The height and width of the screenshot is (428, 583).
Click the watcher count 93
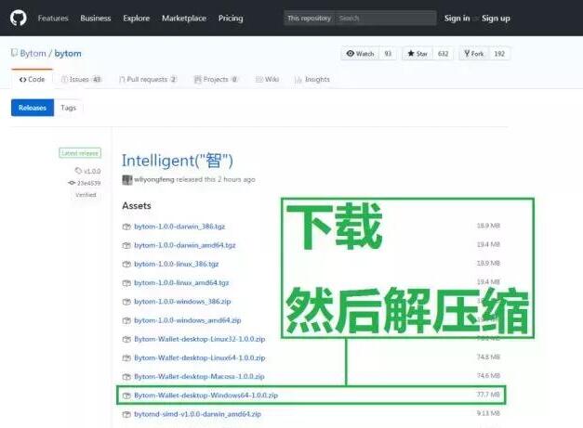(x=388, y=54)
